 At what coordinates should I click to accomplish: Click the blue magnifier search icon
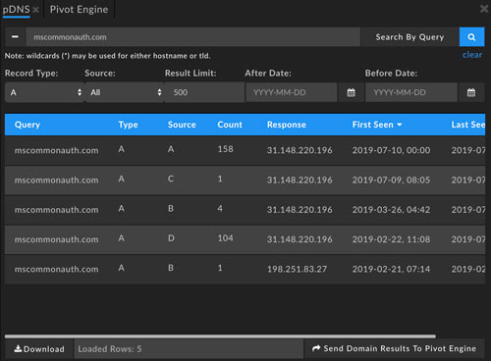[471, 37]
